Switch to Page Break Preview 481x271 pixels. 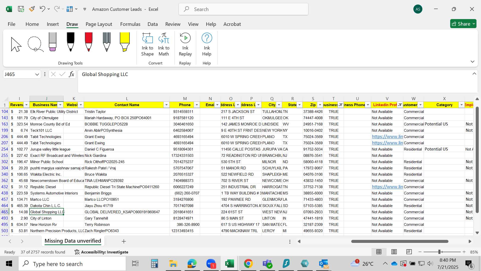click(409, 252)
